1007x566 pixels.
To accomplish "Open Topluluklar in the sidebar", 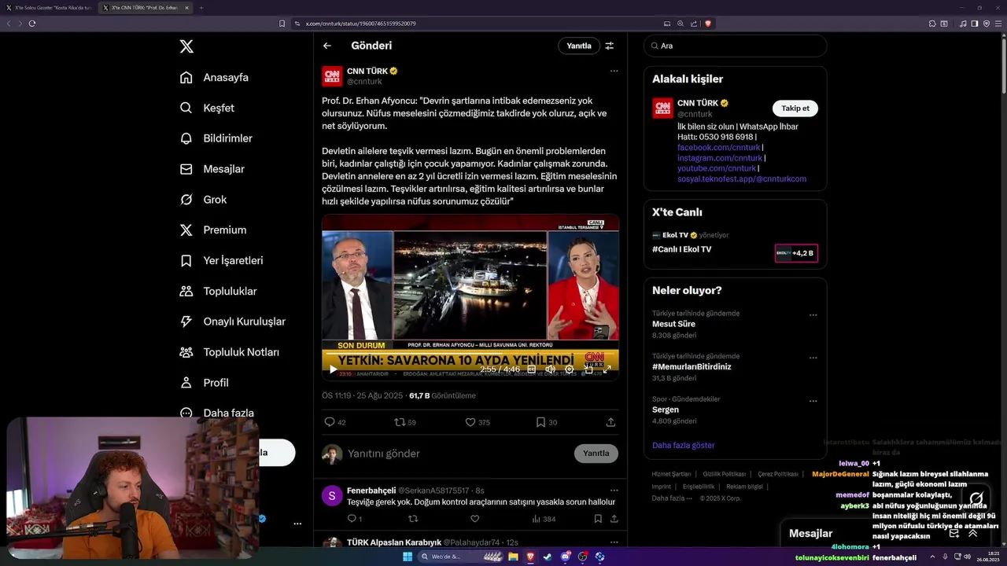I will 218,291.
